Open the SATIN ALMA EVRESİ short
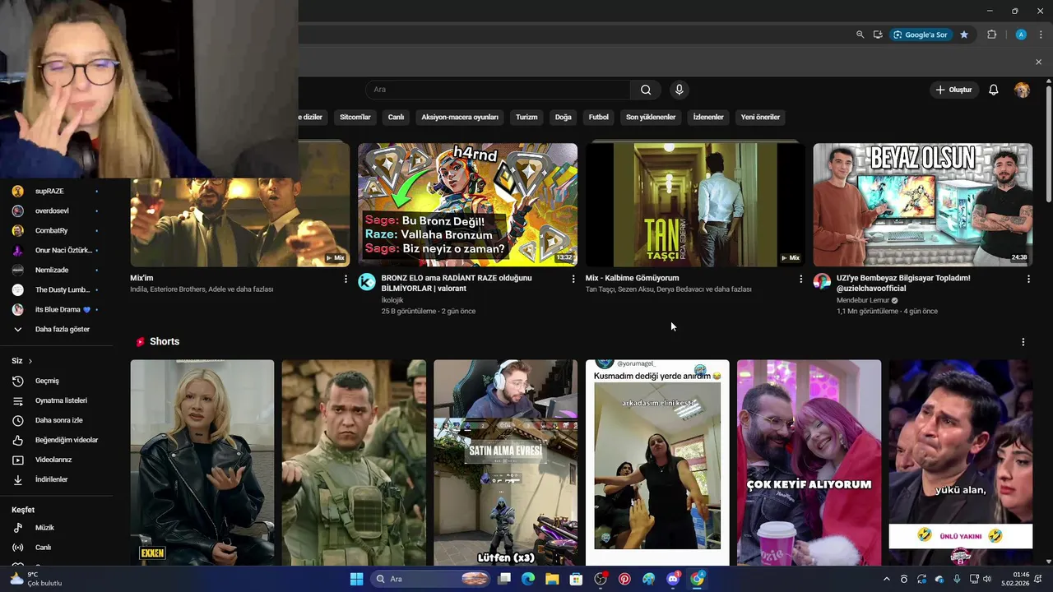 coord(505,462)
